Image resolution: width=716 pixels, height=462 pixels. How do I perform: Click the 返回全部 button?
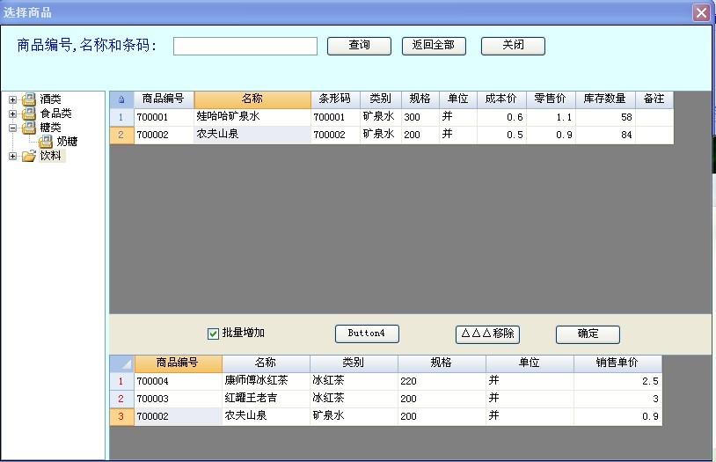click(x=434, y=46)
